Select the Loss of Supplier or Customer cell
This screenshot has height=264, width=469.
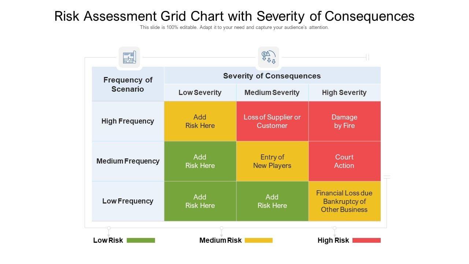coord(272,121)
